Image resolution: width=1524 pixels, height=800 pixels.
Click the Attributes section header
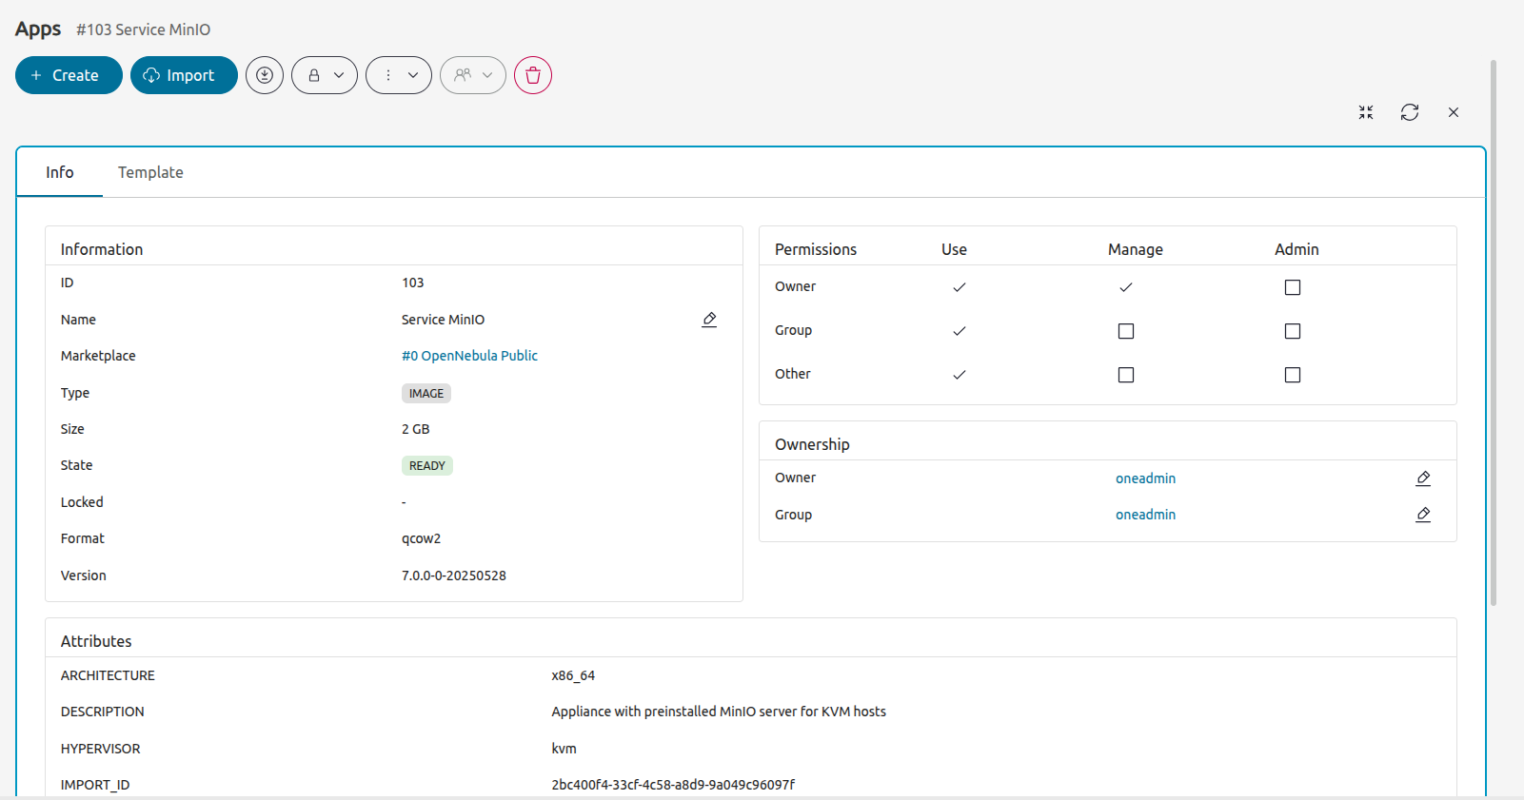coord(96,641)
